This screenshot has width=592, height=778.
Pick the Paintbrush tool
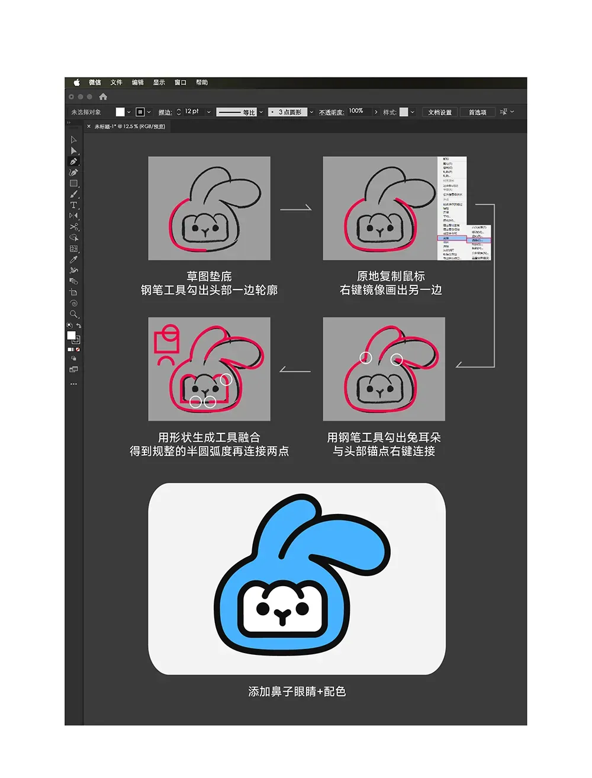click(x=73, y=194)
